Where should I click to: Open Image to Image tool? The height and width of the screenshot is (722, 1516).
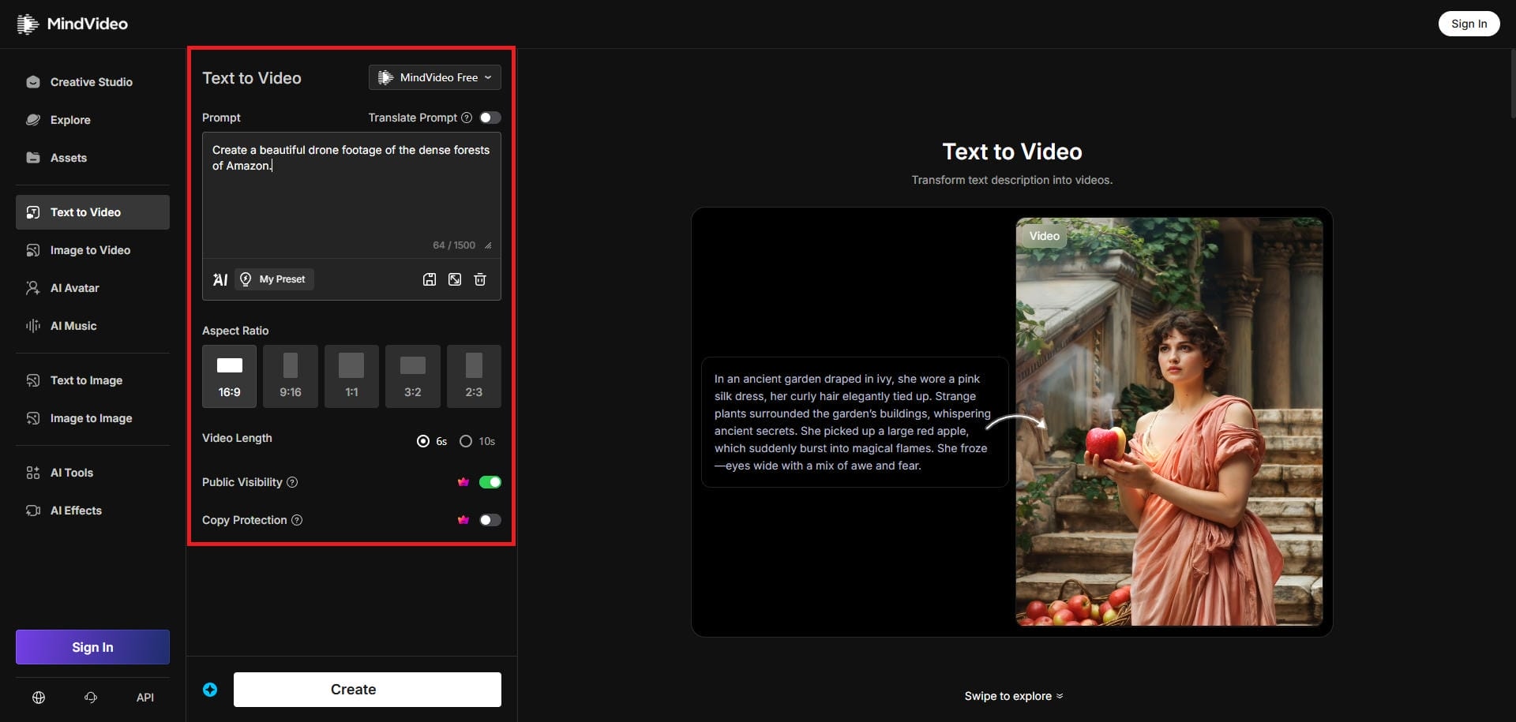[x=92, y=418]
